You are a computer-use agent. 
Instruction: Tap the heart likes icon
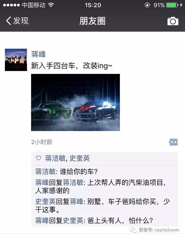tap(39, 158)
